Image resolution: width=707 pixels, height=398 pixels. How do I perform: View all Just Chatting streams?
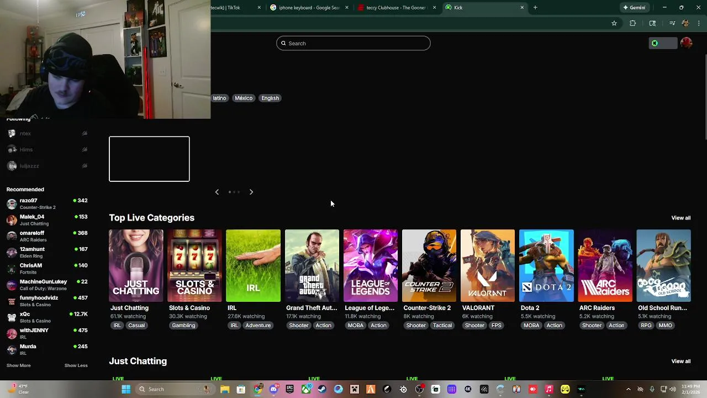coord(680,361)
